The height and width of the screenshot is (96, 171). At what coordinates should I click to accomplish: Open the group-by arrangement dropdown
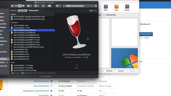tap(29, 6)
